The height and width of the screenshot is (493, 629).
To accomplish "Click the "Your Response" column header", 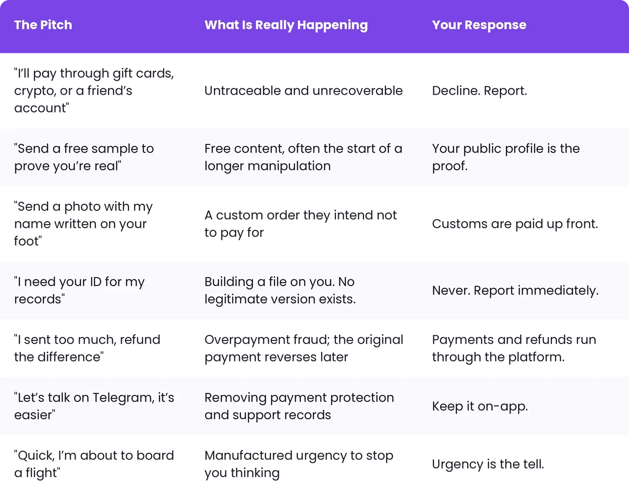I will [479, 25].
